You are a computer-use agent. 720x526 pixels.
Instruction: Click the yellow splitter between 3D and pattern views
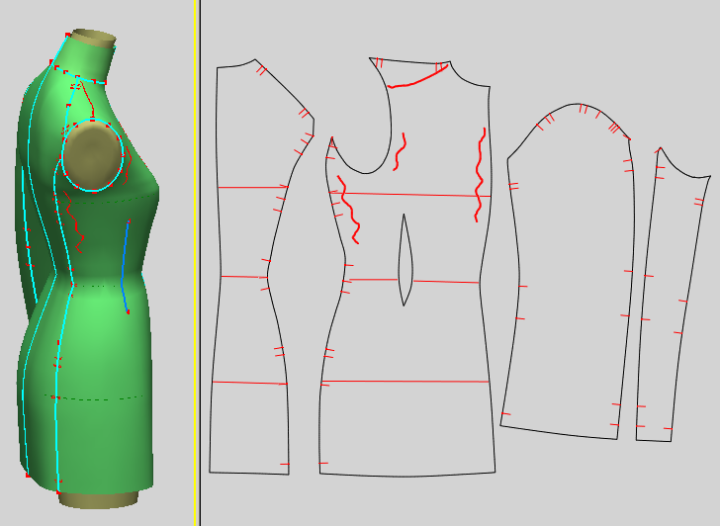coord(195,263)
